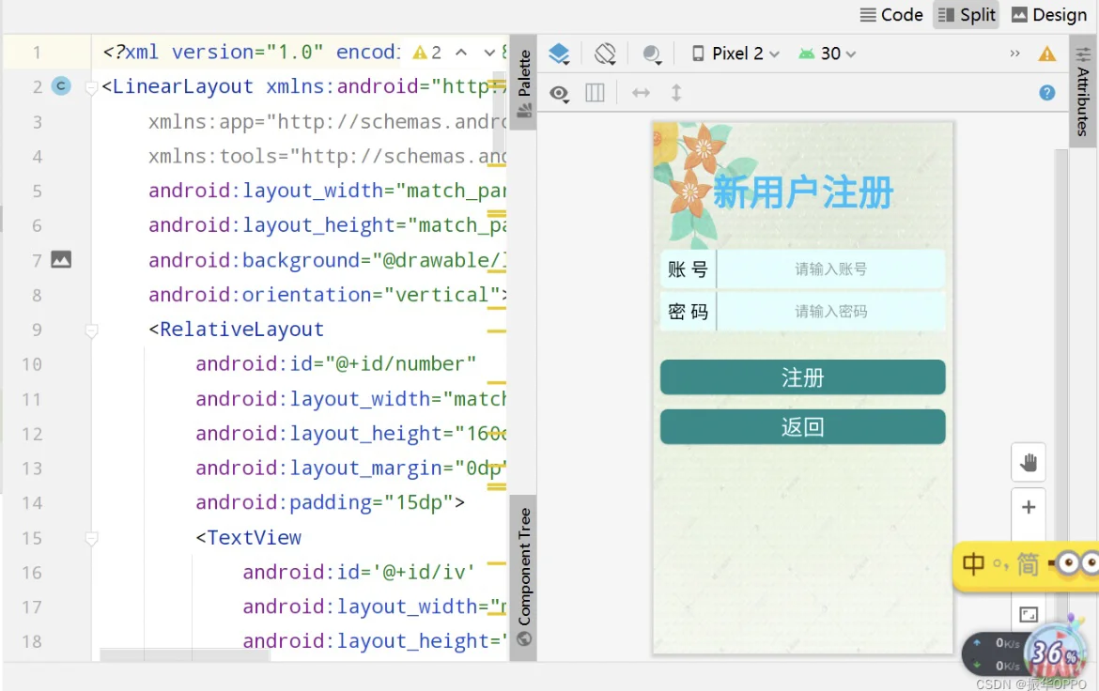Switch to Code editor mode
Image resolution: width=1099 pixels, height=691 pixels.
pos(890,15)
